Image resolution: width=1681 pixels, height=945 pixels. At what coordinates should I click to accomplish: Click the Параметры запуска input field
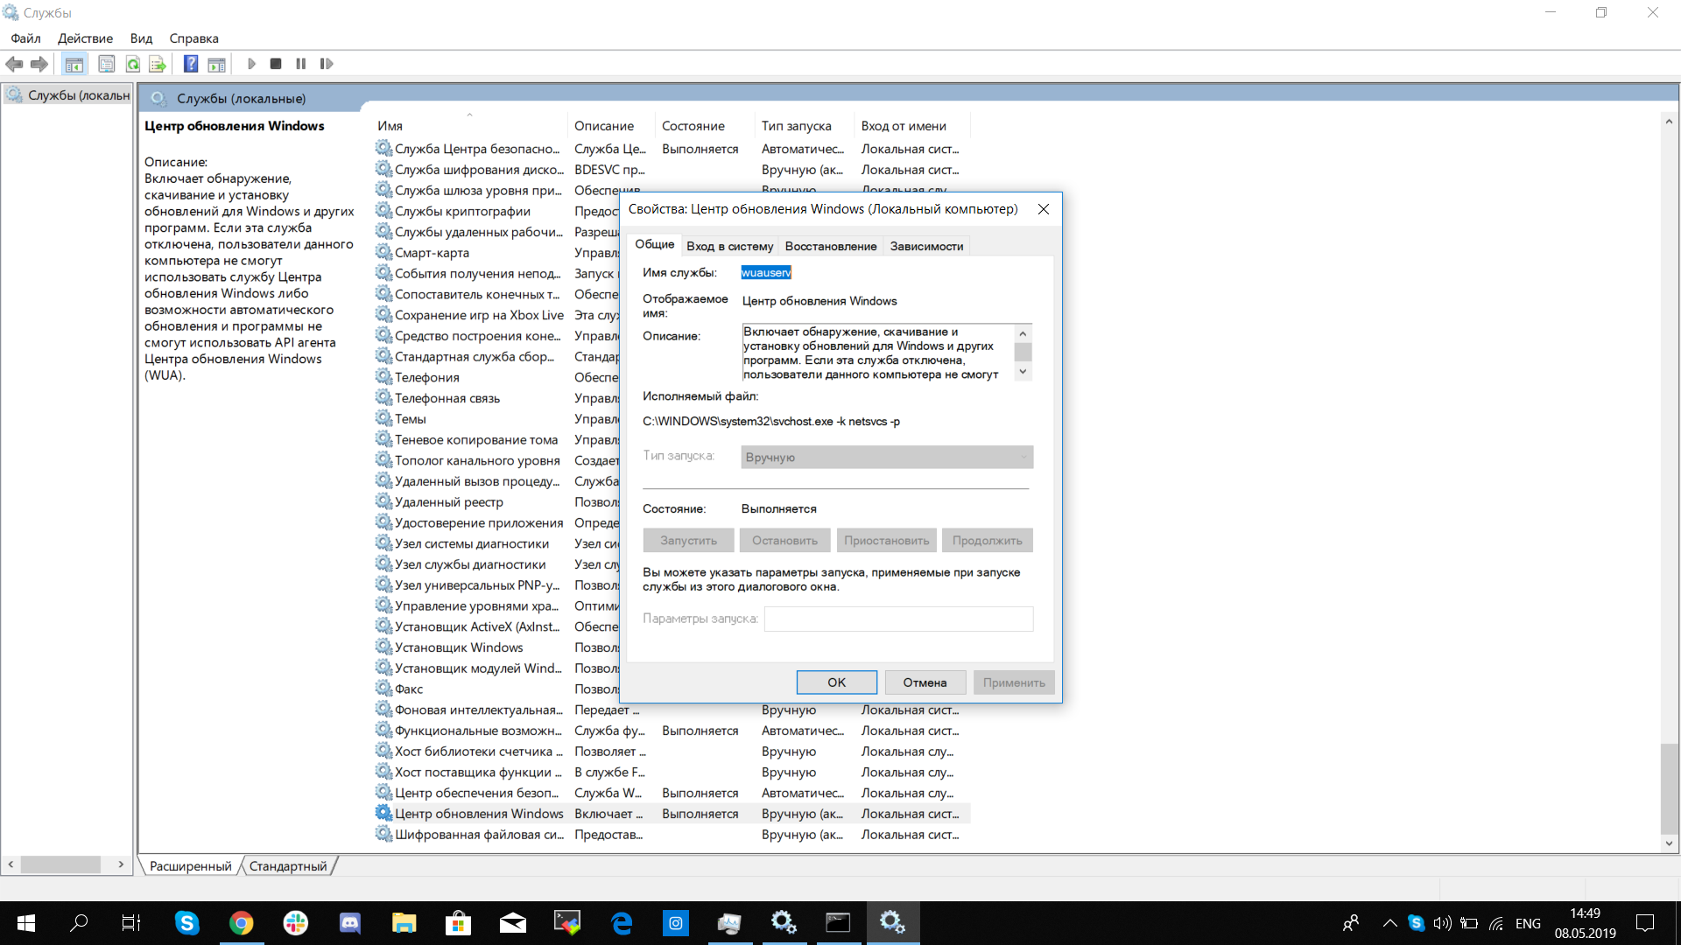click(x=898, y=619)
